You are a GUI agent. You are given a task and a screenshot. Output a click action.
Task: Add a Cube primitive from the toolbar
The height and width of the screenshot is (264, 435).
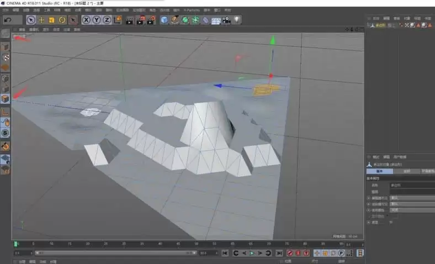tap(165, 20)
